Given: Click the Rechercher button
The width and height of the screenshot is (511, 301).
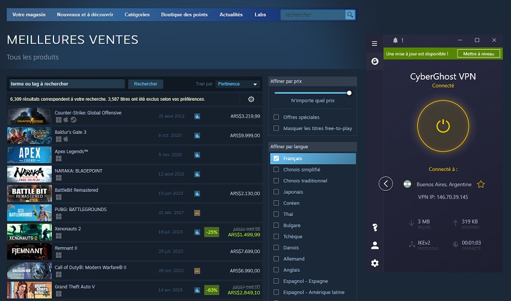Looking at the screenshot, I should pyautogui.click(x=145, y=84).
